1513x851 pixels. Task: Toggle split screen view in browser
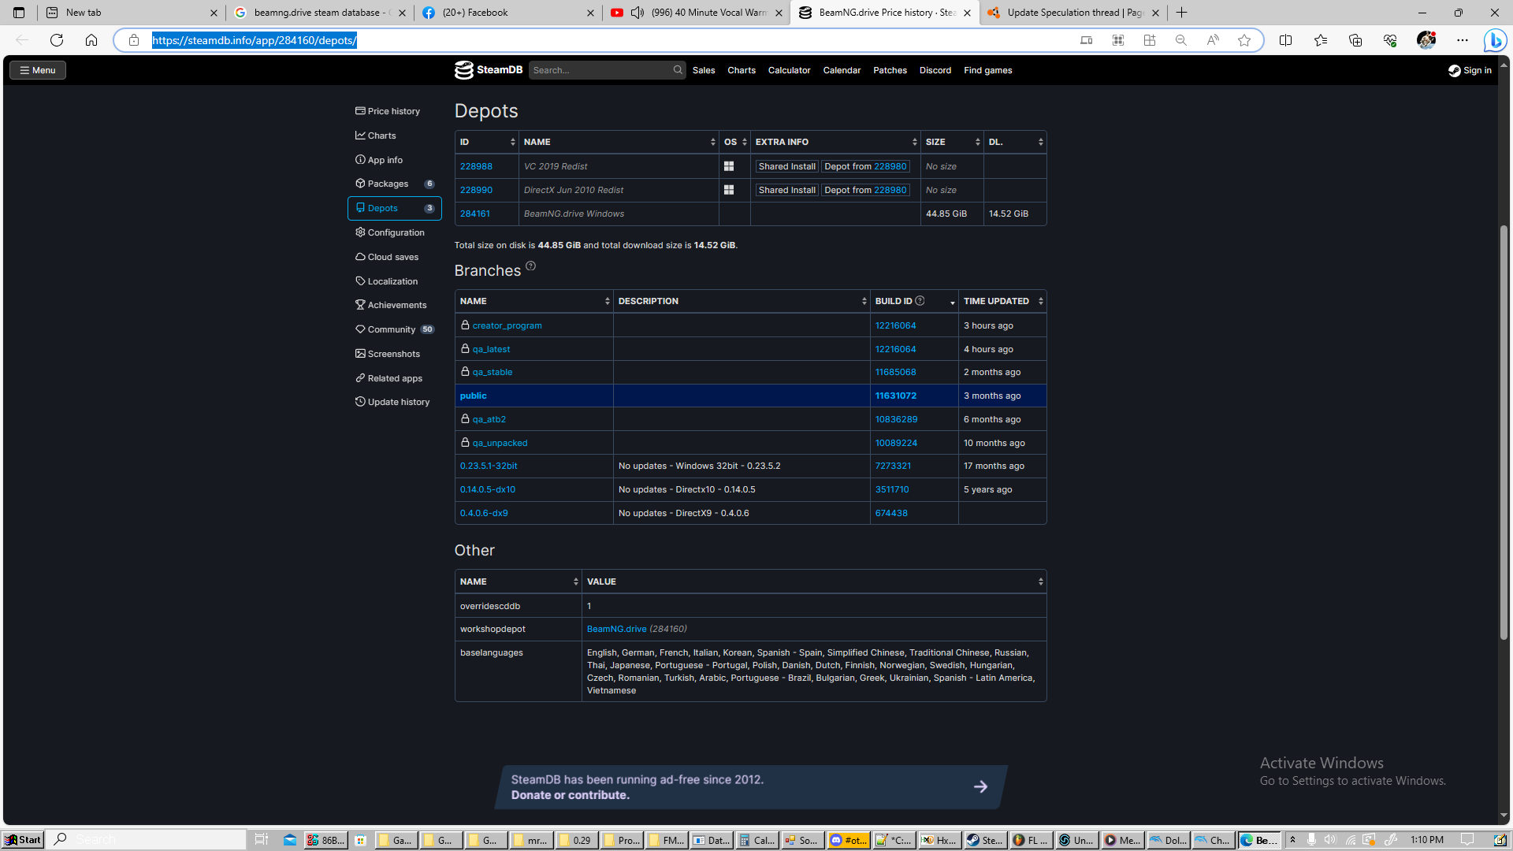[1285, 40]
